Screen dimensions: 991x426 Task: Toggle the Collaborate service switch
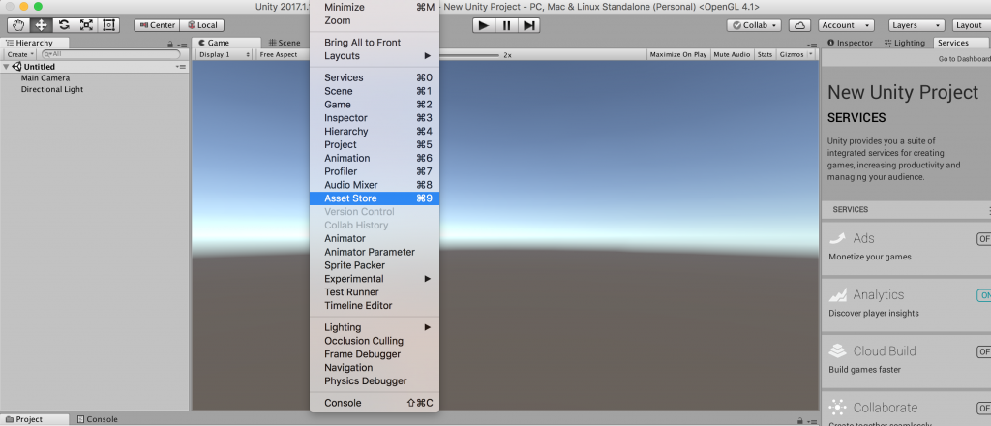click(983, 409)
